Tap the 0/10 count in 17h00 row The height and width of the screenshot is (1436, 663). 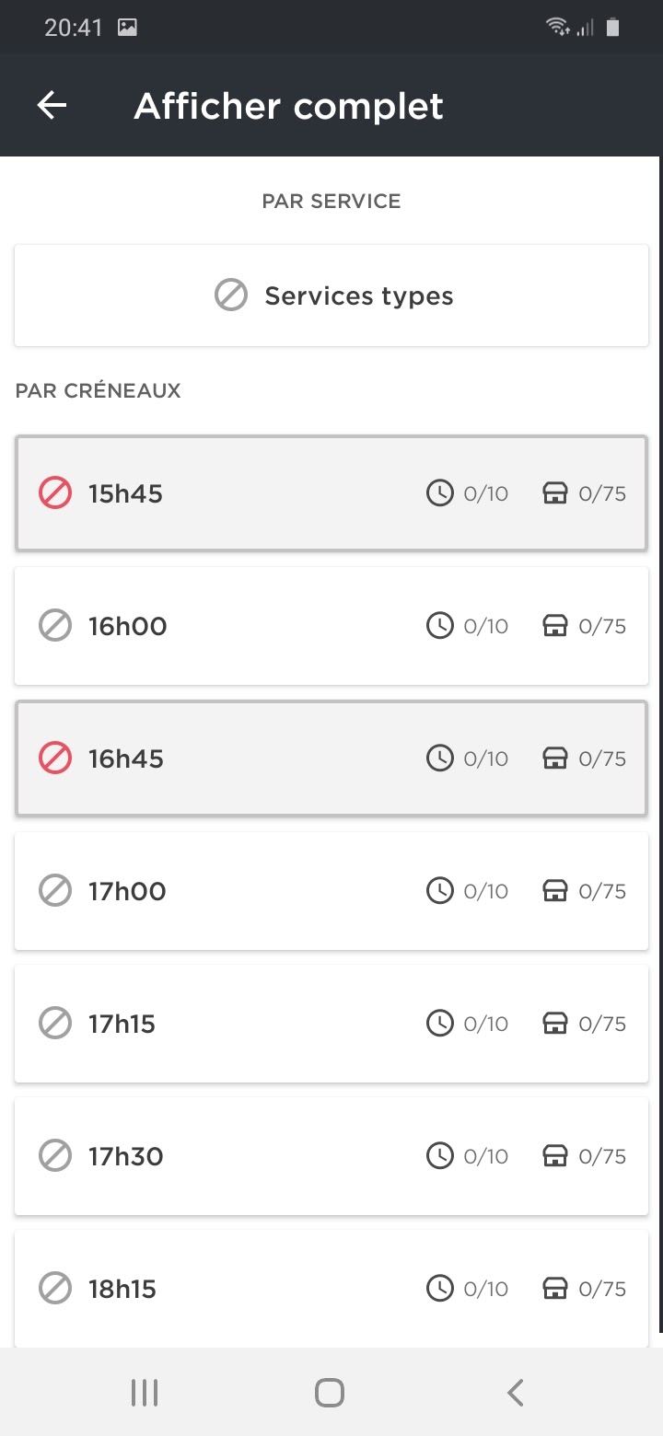click(486, 891)
